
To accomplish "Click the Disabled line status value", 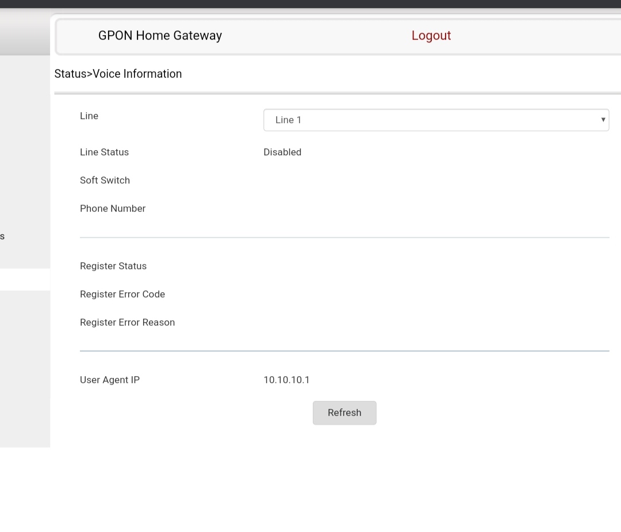I will click(282, 152).
